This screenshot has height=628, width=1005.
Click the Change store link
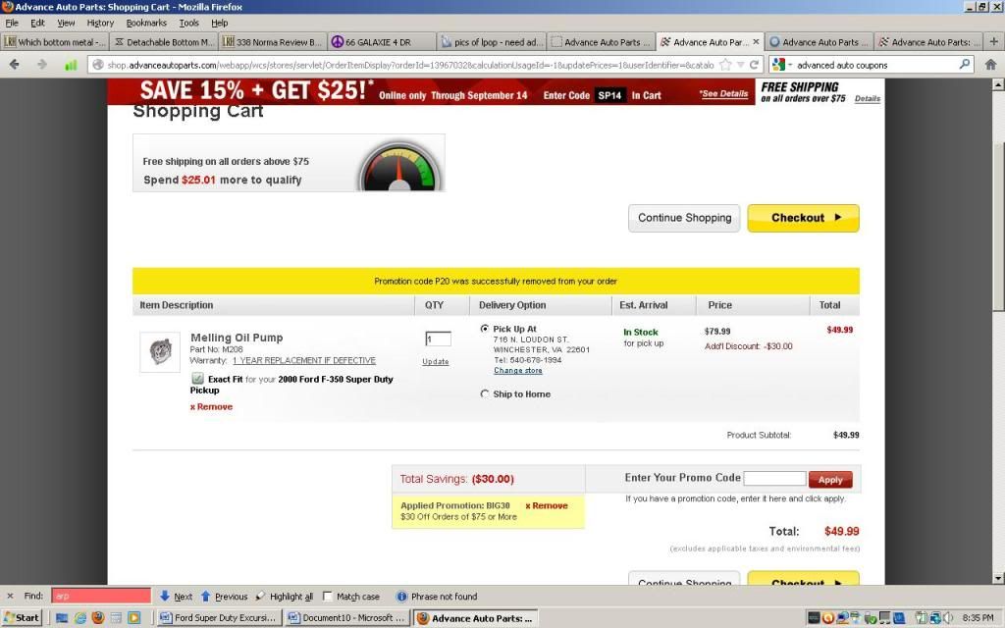[x=518, y=370]
